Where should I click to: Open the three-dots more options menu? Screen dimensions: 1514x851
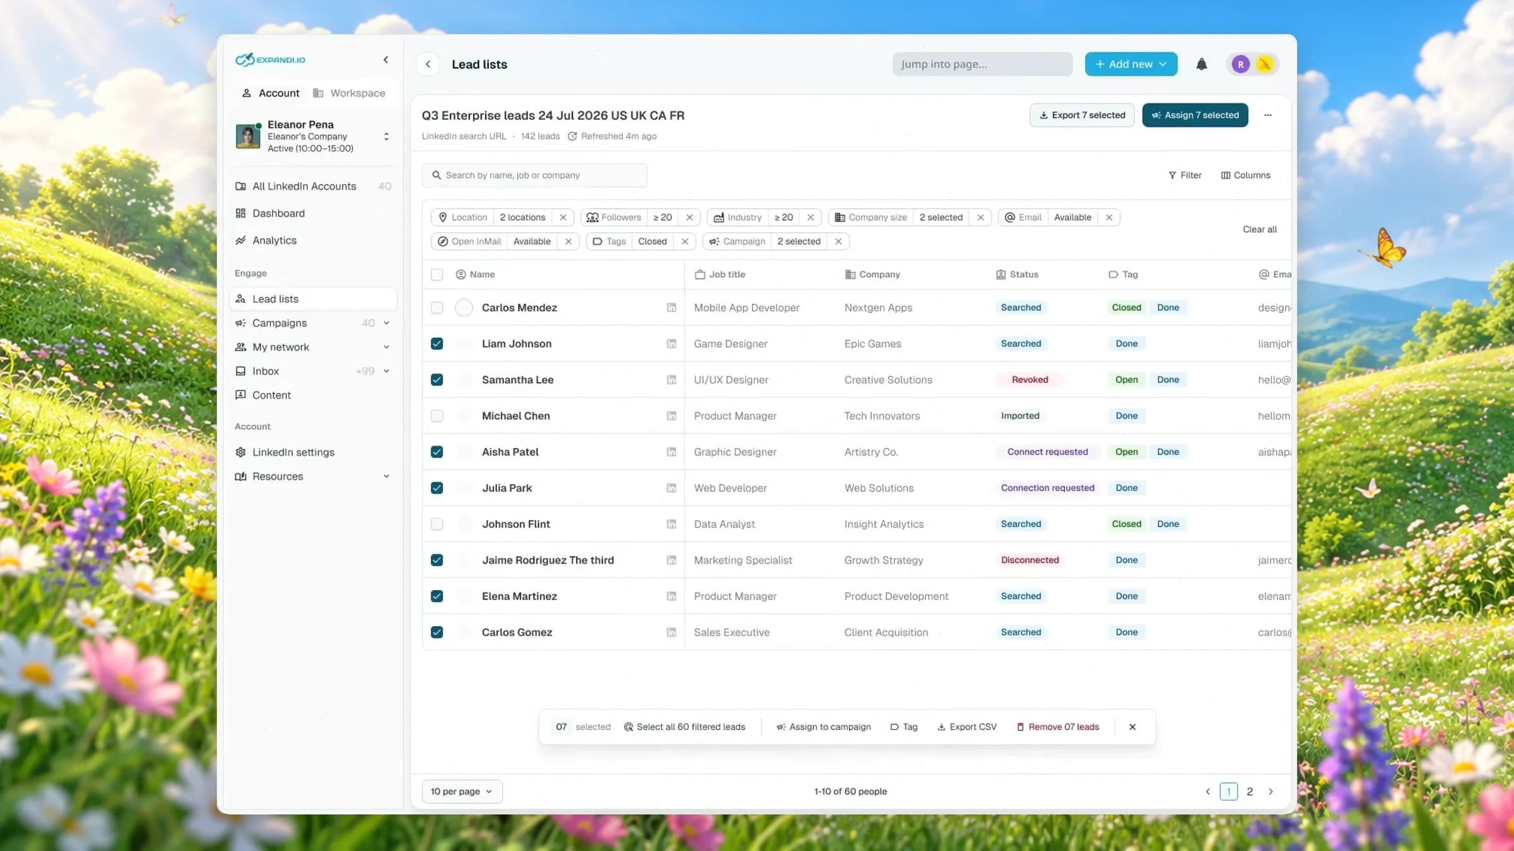(x=1267, y=115)
